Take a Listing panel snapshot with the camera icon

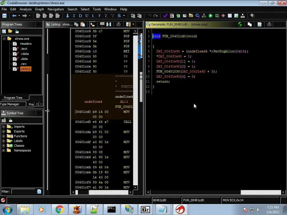point(119,24)
